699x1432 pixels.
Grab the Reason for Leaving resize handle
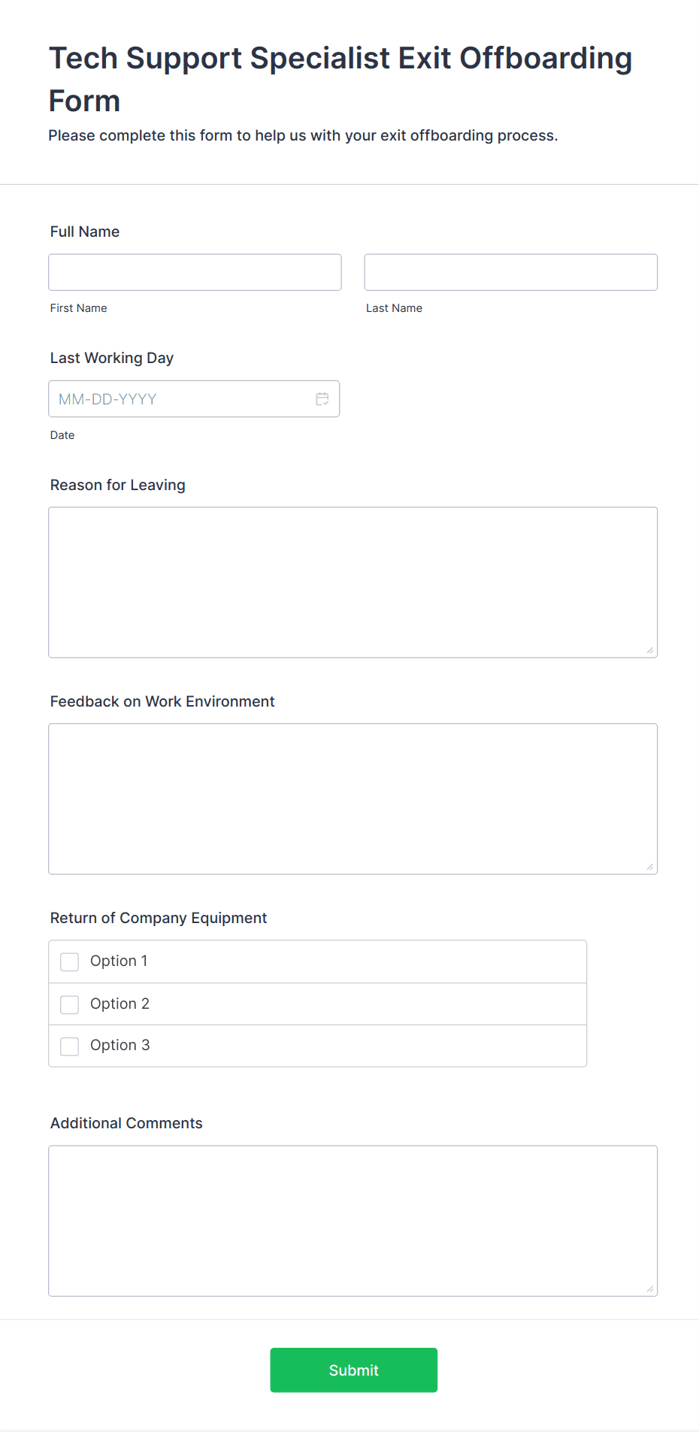tap(650, 650)
